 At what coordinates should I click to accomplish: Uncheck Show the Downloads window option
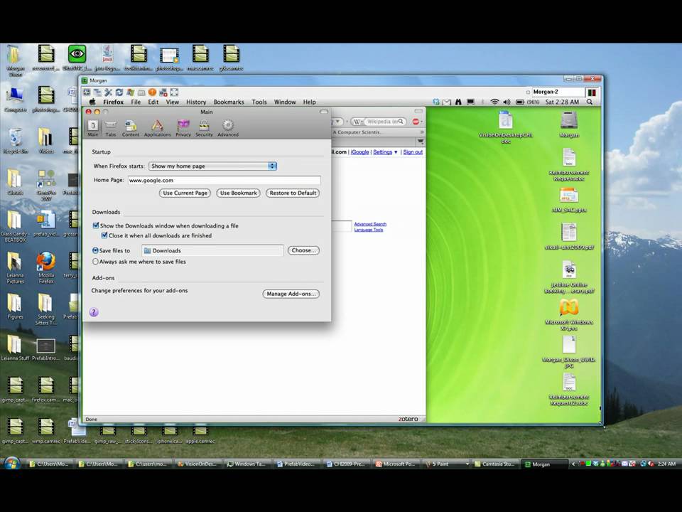point(96,225)
